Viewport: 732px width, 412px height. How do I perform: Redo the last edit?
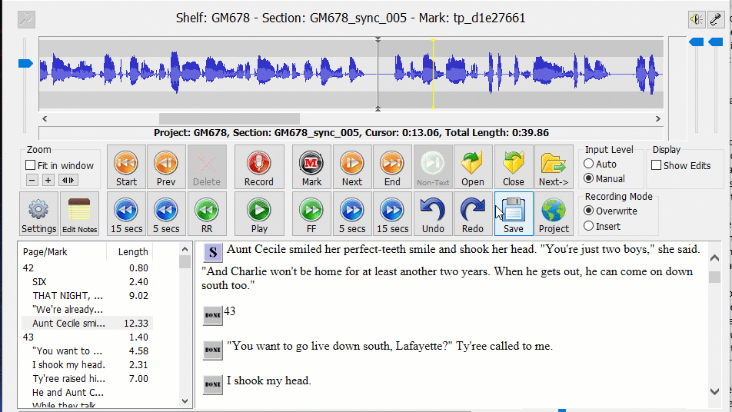(473, 214)
